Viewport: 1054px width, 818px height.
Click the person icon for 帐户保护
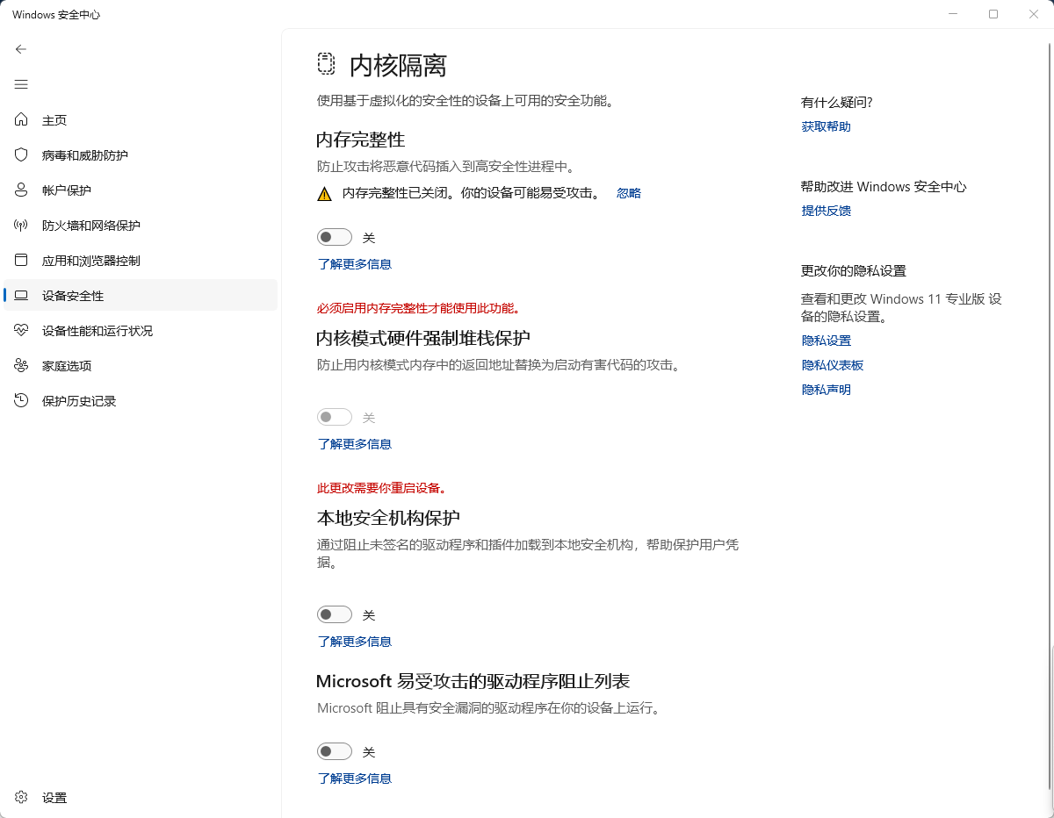[22, 190]
